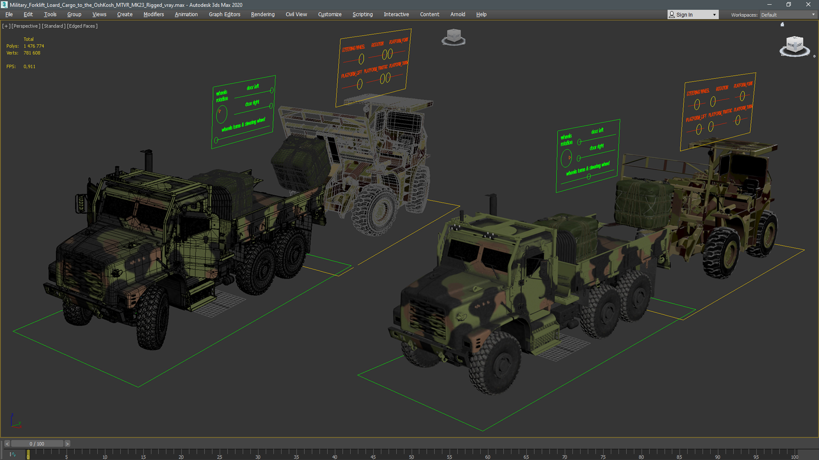Open the Content menu
The width and height of the screenshot is (819, 460).
(x=430, y=14)
